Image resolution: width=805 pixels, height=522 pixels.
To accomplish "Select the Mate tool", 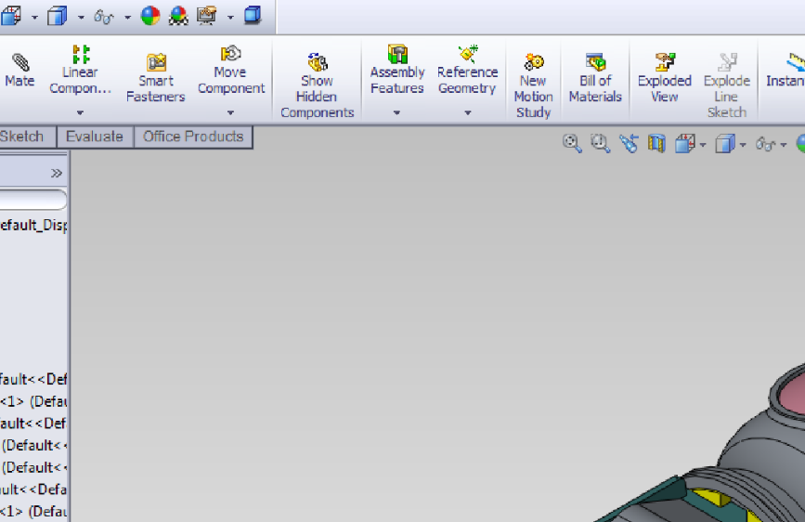I will click(19, 71).
